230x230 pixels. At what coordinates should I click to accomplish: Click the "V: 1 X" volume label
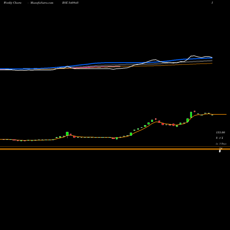219,138
